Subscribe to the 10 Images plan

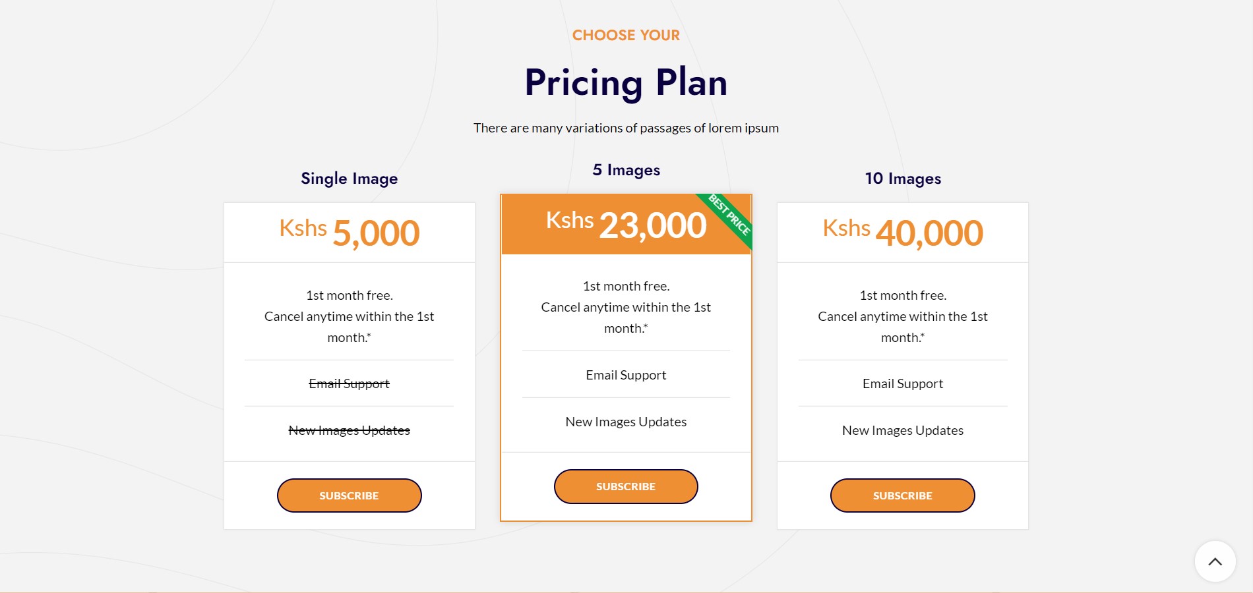tap(902, 495)
